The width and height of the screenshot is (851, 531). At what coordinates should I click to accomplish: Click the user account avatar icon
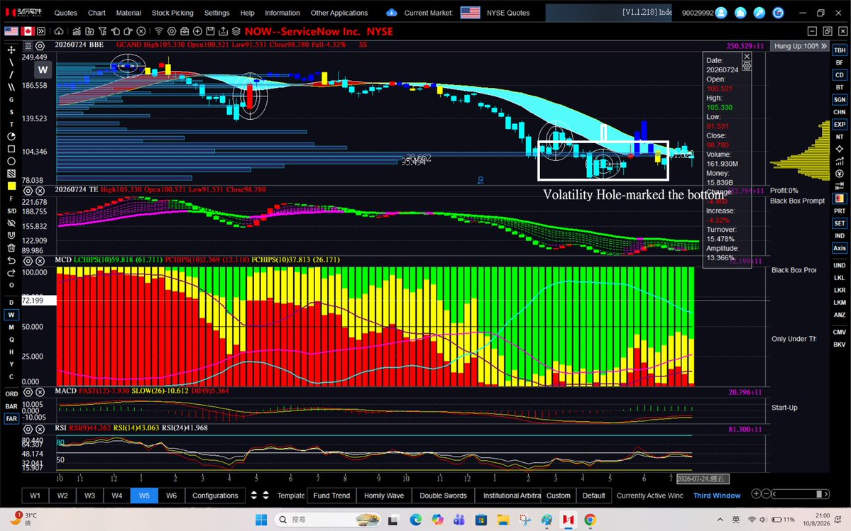tap(720, 13)
